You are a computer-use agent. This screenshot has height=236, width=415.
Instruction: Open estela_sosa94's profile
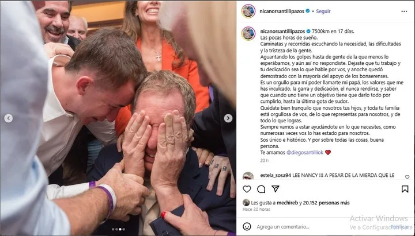(x=276, y=175)
